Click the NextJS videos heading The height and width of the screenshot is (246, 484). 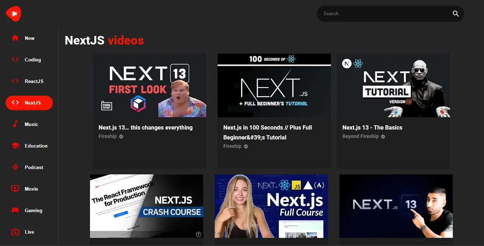tap(104, 40)
